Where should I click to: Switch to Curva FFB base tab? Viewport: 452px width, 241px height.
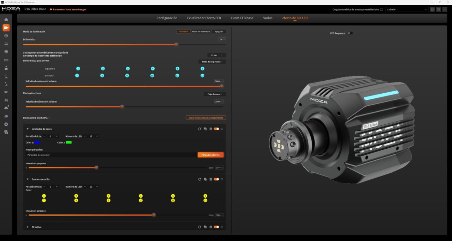click(x=242, y=18)
